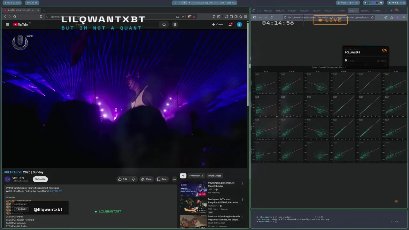The width and height of the screenshot is (409, 230).
Task: Open left browser extensions puzzle icon
Action: [214, 17]
